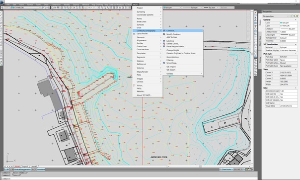This screenshot has width=300, height=180.
Task: Expand the Grids submenu
Action: pyautogui.click(x=148, y=28)
